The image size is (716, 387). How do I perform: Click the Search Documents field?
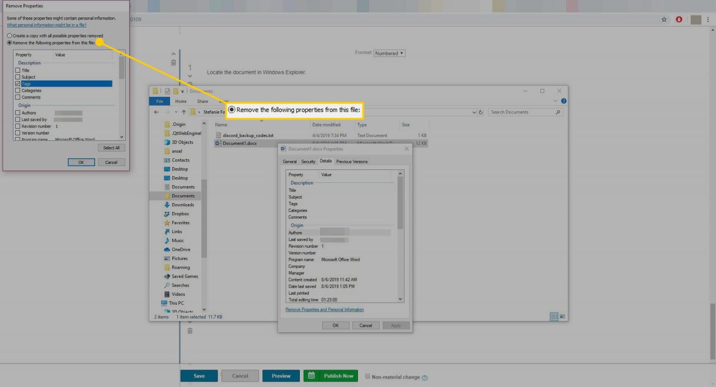click(526, 112)
